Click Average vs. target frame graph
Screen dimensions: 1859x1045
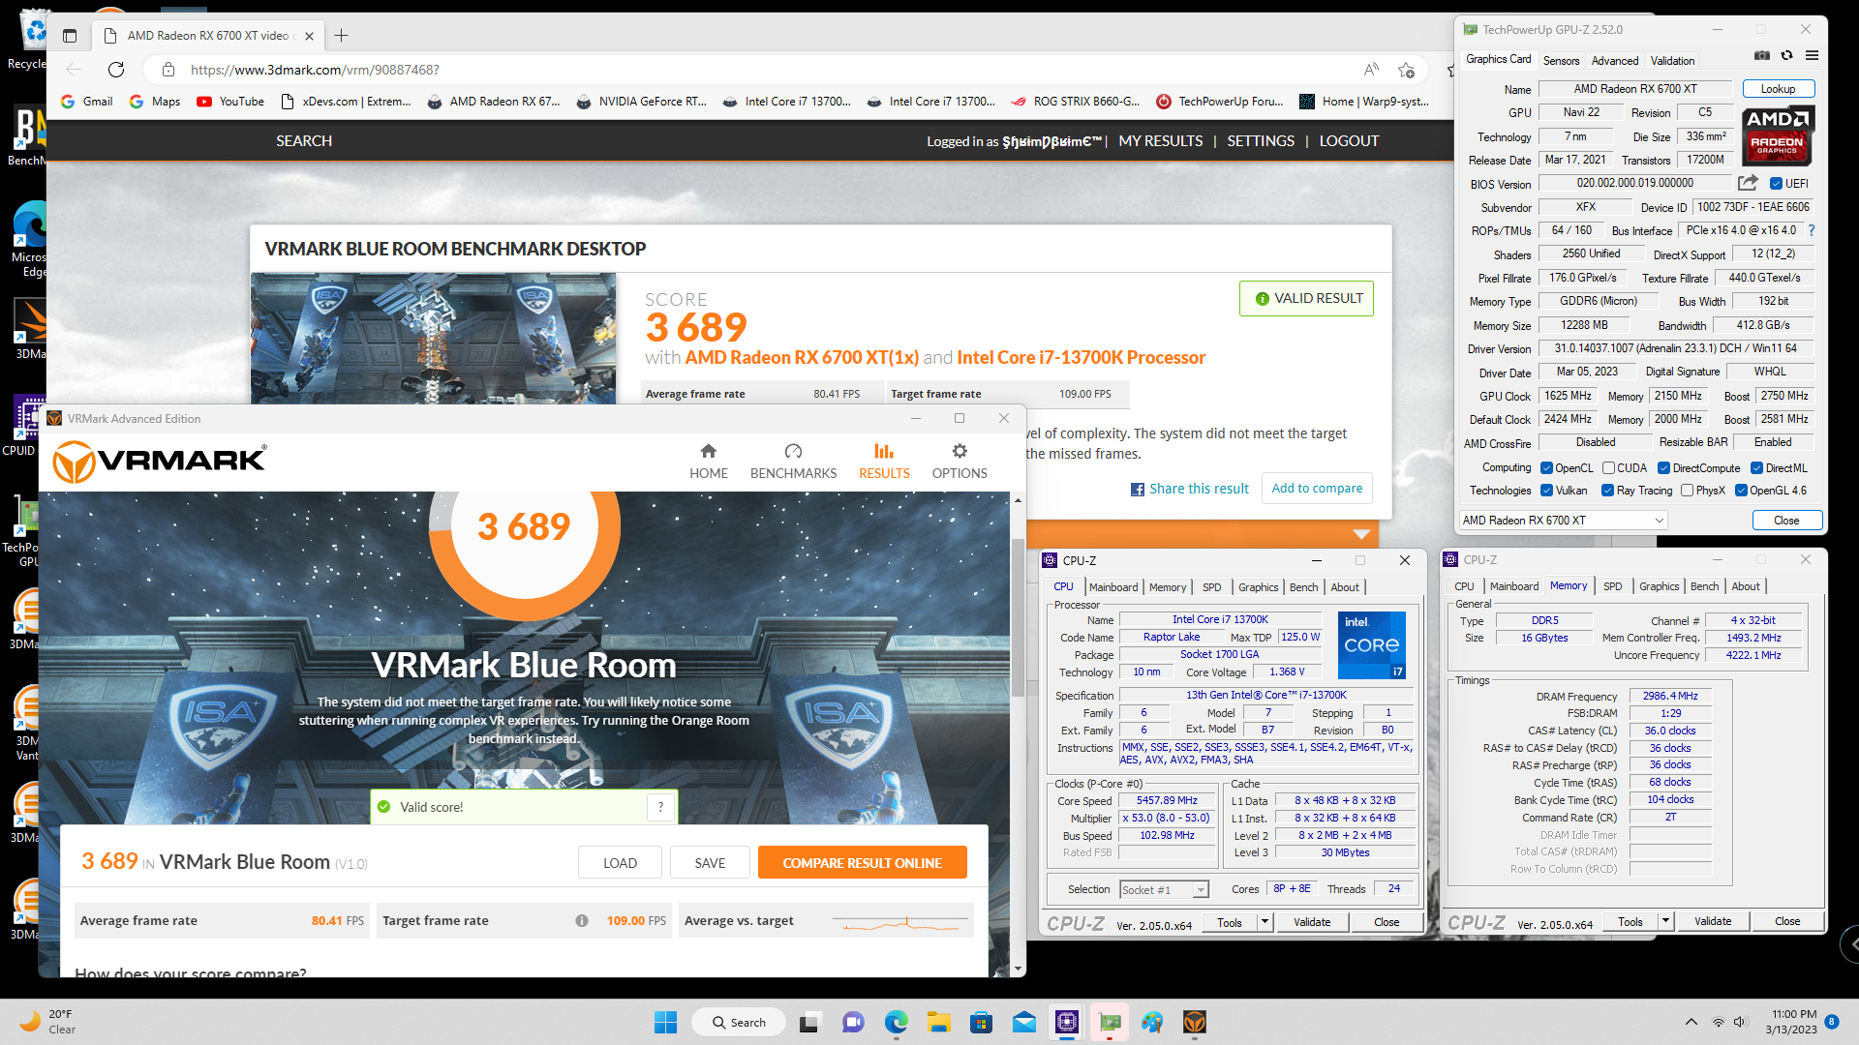(x=900, y=922)
